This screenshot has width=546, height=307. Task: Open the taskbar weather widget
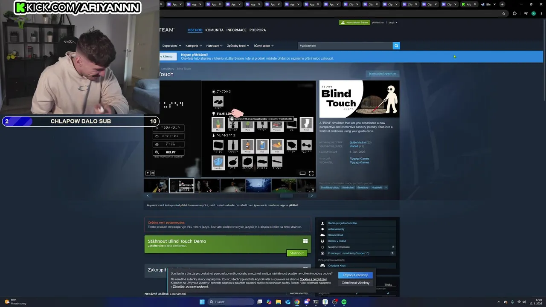(15, 302)
